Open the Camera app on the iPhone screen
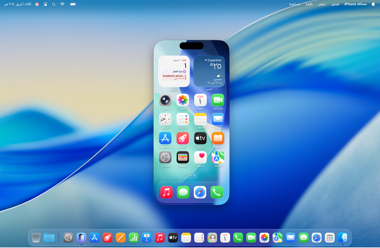This screenshot has width=380, height=248. coord(165,100)
